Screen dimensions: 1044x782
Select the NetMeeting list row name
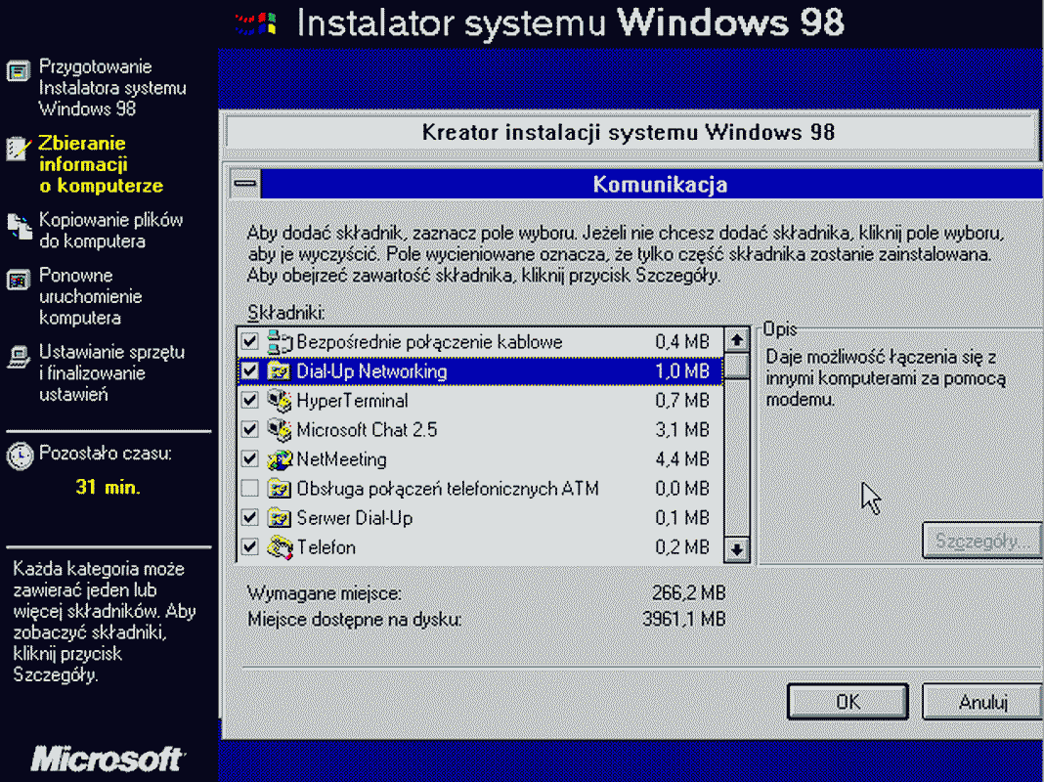[x=341, y=459]
